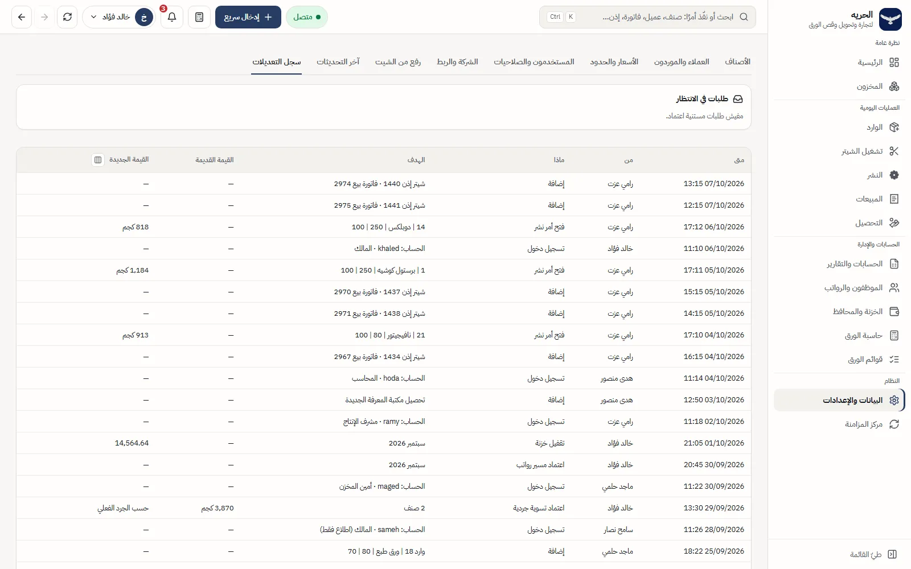This screenshot has width=911, height=569.
Task: Open الخزنة والمحافظ in sidebar
Action: (839, 312)
